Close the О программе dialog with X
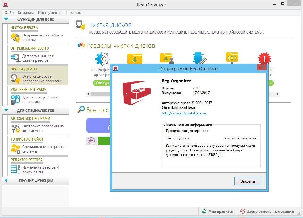 (262, 68)
